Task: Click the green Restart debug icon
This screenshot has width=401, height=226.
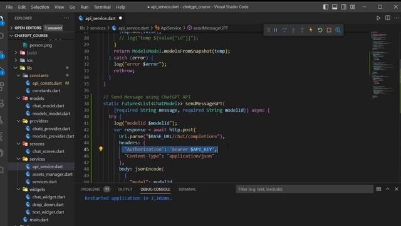Action: point(320,30)
